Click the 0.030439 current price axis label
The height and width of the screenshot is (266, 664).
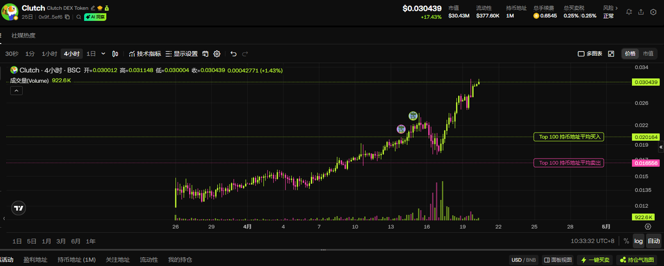coord(646,82)
